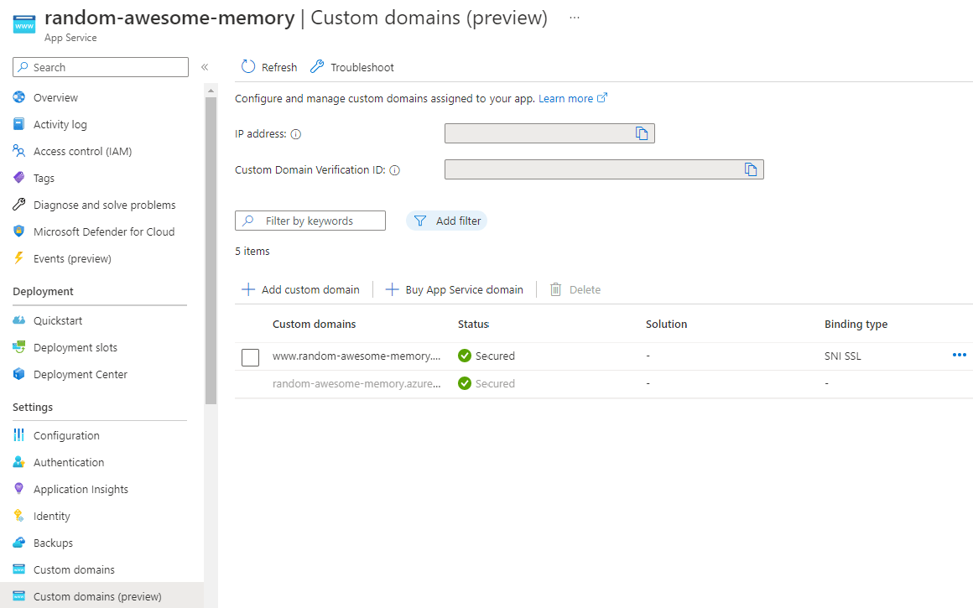
Task: Collapse the sidebar with double chevron
Action: (205, 67)
